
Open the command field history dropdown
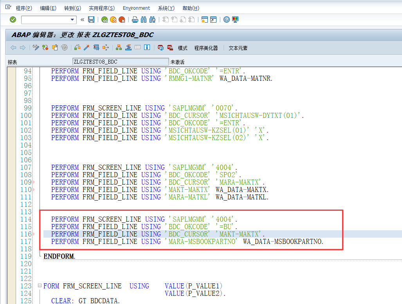click(72, 20)
